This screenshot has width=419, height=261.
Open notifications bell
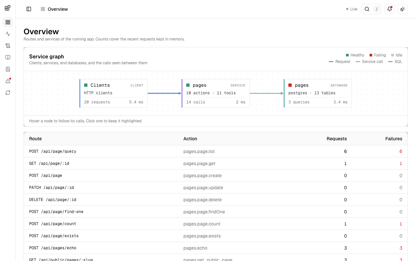[390, 9]
